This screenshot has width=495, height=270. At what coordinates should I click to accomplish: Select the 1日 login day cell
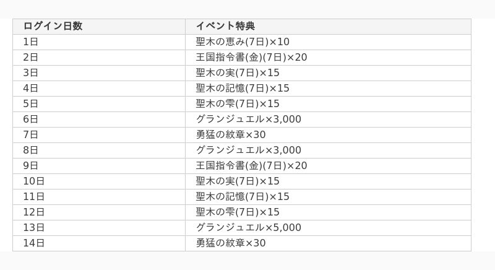coord(30,42)
